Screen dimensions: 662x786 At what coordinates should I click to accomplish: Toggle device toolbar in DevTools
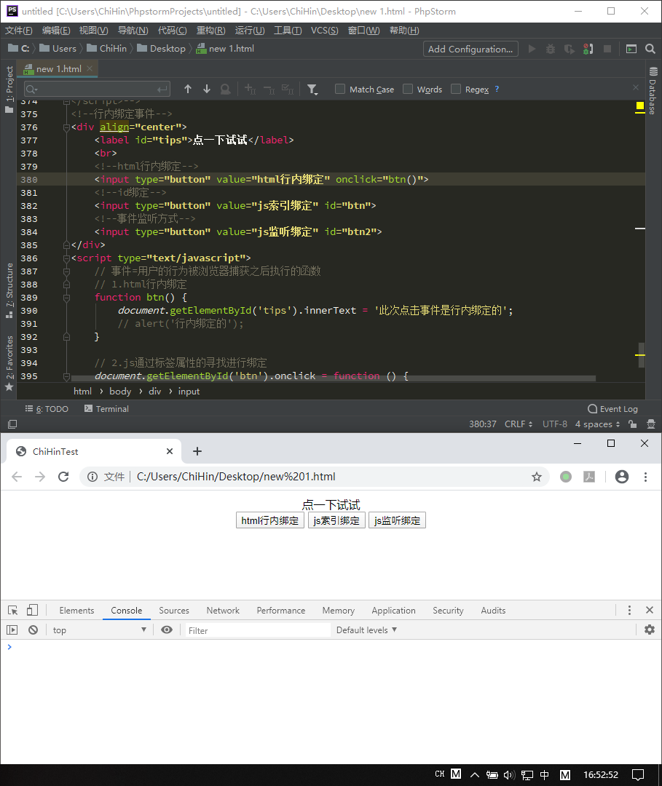pos(32,610)
